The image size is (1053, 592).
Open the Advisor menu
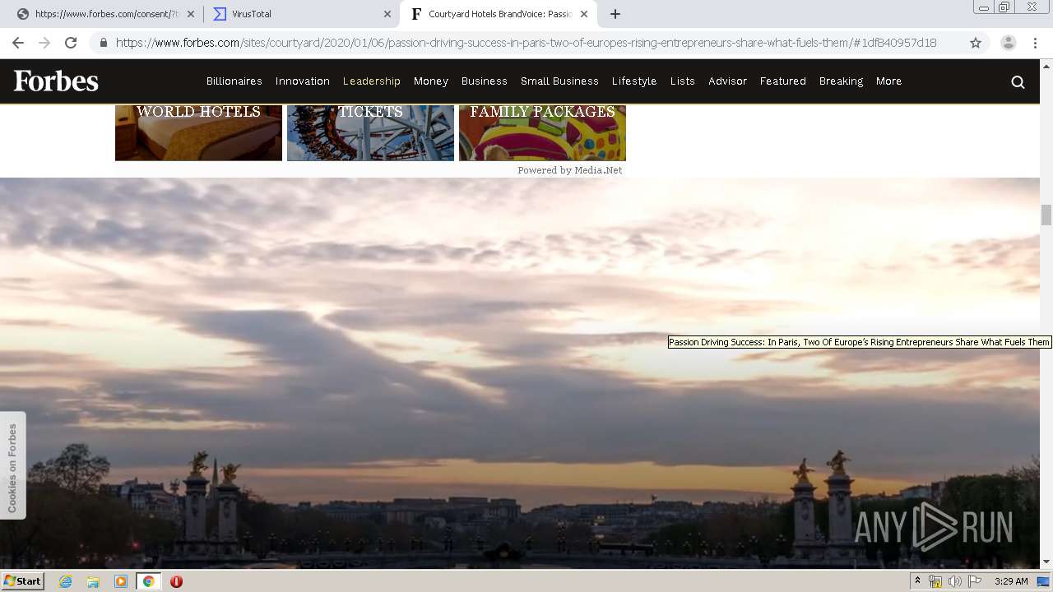[728, 81]
